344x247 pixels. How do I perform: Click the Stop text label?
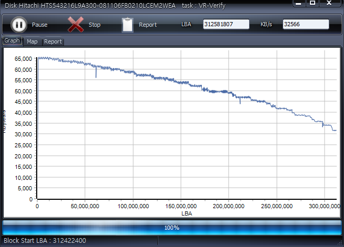point(94,25)
